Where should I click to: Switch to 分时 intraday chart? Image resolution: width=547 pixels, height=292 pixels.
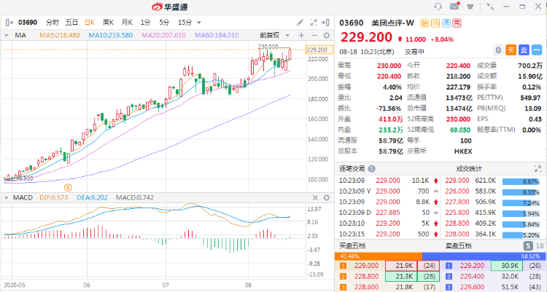click(x=53, y=23)
